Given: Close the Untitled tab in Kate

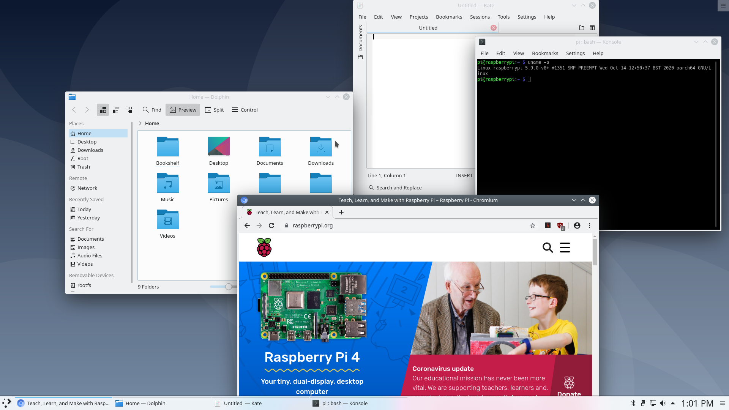Looking at the screenshot, I should (x=493, y=28).
